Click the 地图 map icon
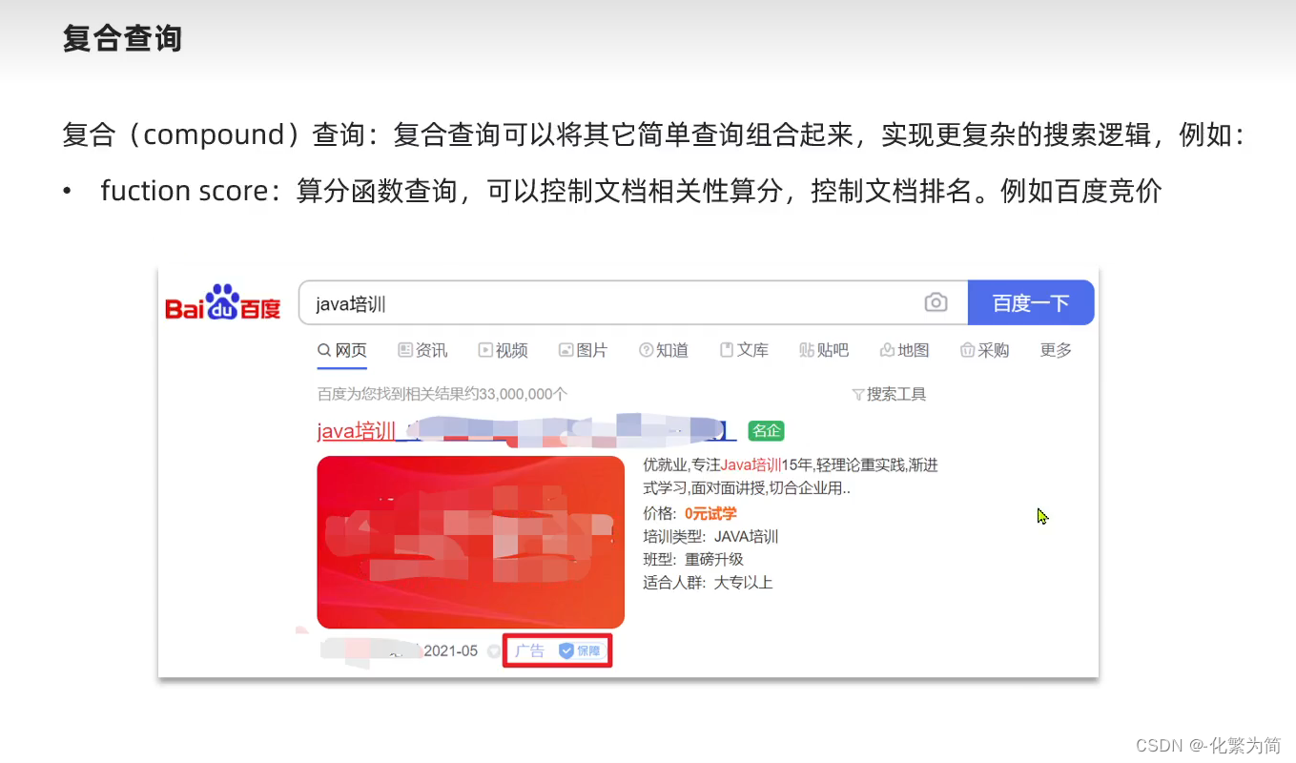Image resolution: width=1296 pixels, height=763 pixels. tap(887, 351)
